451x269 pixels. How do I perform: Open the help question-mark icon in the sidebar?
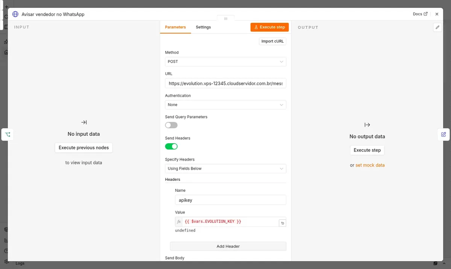click(6, 251)
